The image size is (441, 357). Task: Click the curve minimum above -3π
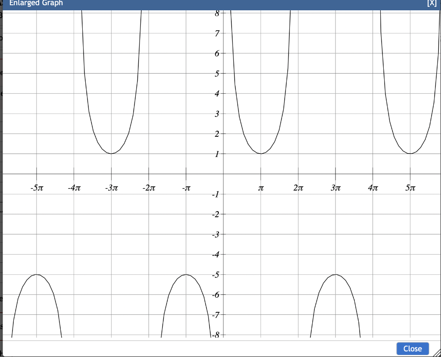coord(111,153)
